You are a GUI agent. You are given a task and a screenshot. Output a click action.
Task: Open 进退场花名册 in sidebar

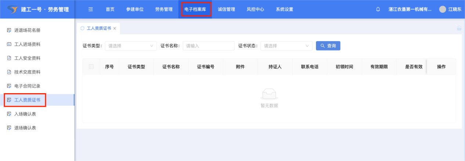[27, 30]
